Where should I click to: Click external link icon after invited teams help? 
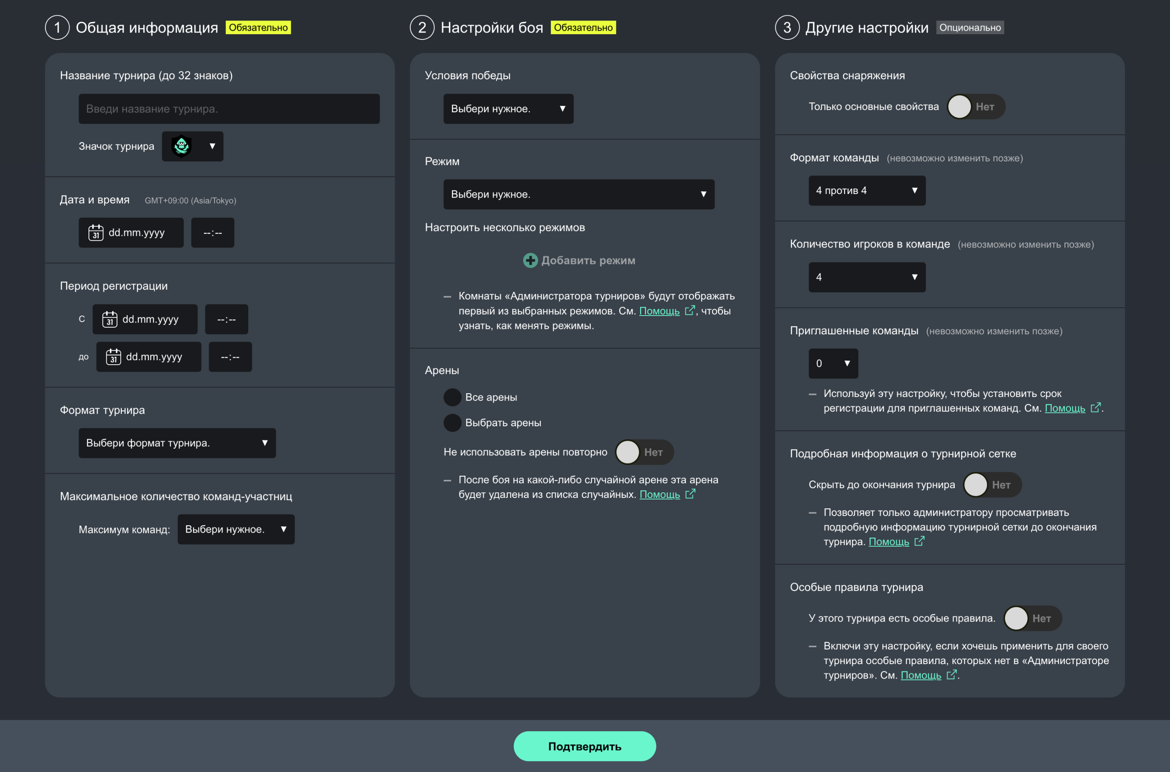pos(1096,407)
